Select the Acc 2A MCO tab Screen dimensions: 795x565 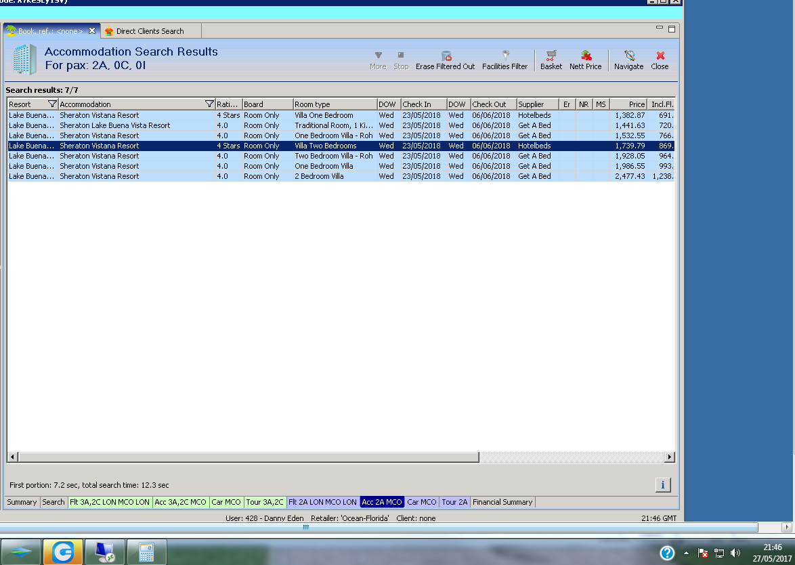tap(382, 502)
